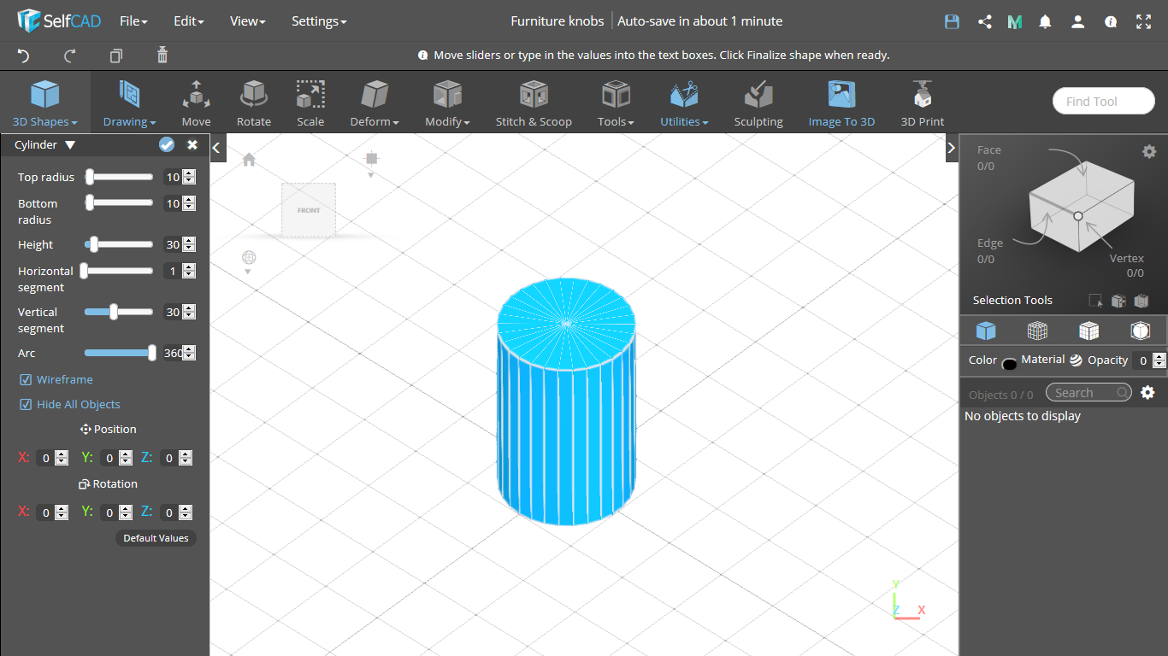Open the Utilities menu
The image size is (1168, 656).
684,103
